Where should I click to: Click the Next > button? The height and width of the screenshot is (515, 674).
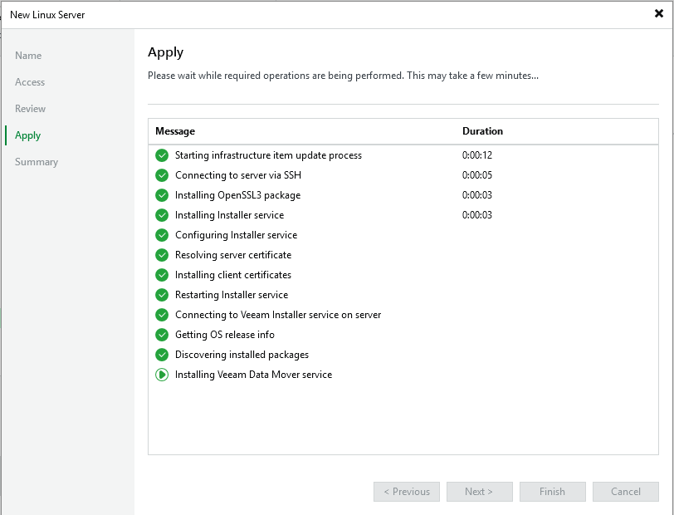[x=479, y=492]
